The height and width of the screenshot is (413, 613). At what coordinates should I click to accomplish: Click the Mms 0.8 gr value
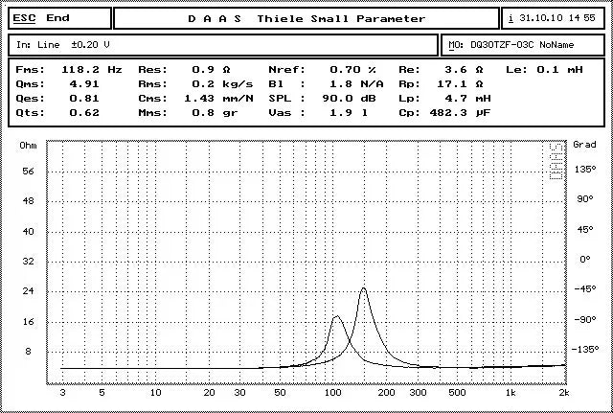point(198,113)
